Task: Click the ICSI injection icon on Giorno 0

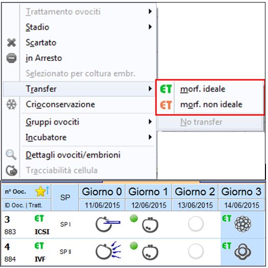Action: coord(108,224)
